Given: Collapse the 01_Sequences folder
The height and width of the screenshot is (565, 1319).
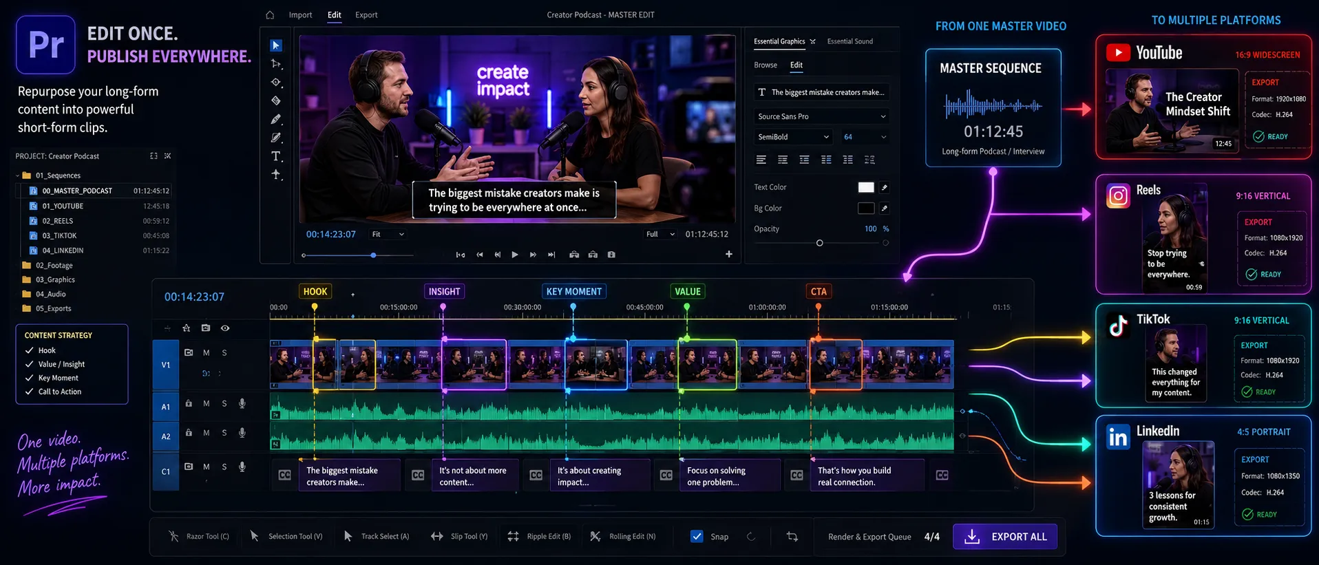Looking at the screenshot, I should click(x=18, y=175).
